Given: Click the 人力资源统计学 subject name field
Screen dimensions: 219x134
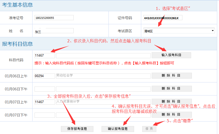Looking at the screenshot, I should click(103, 102).
